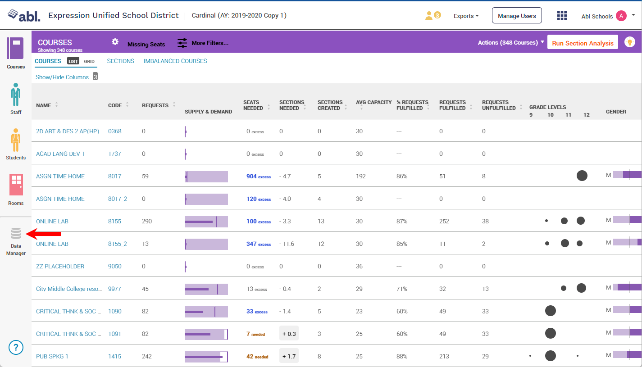The width and height of the screenshot is (642, 367).
Task: Open the Staff section icon
Action: tap(16, 95)
